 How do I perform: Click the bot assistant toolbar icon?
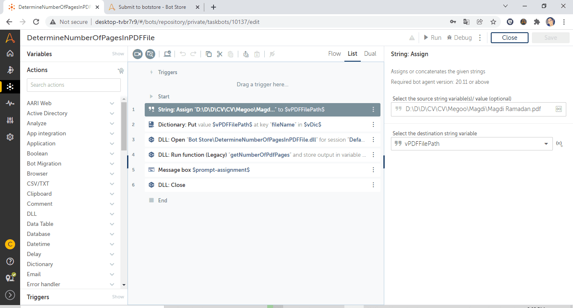(167, 54)
